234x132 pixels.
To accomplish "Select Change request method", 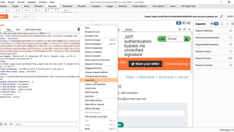I will 99,72.
